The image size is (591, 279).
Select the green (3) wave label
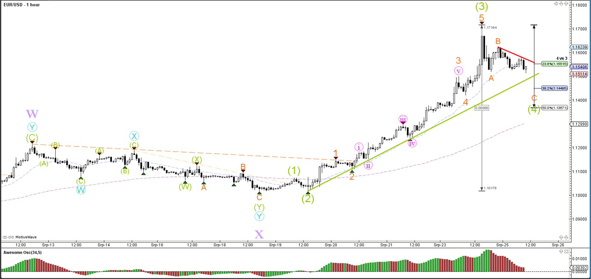pos(482,6)
